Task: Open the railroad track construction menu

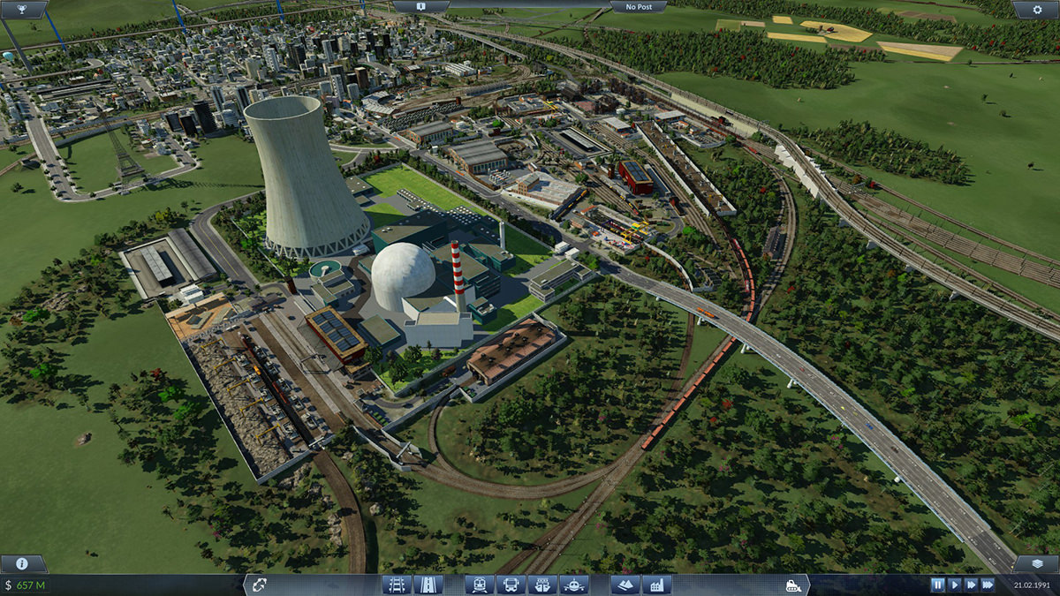Action: pyautogui.click(x=398, y=585)
